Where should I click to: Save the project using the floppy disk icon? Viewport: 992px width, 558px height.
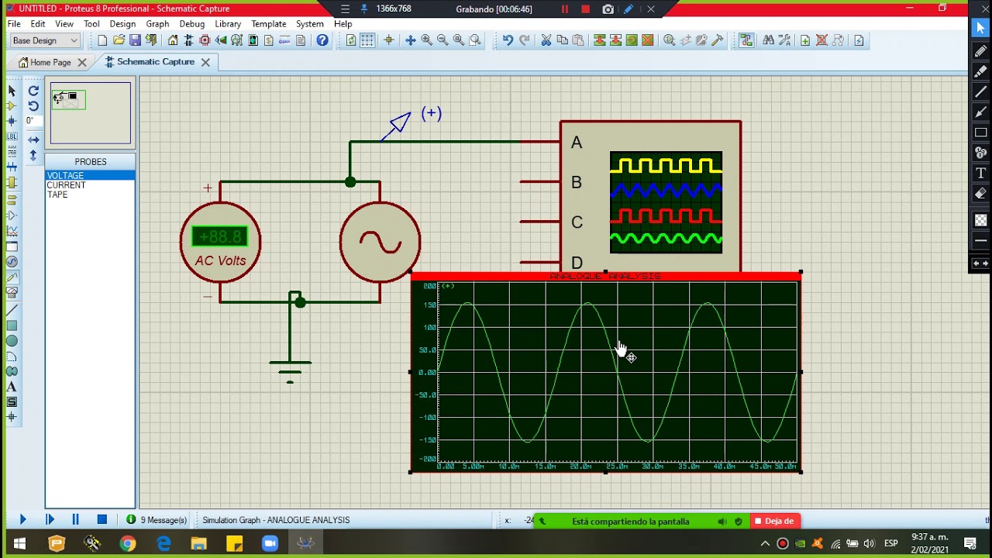[135, 40]
